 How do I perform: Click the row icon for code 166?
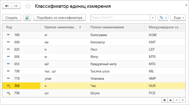tap(8, 35)
